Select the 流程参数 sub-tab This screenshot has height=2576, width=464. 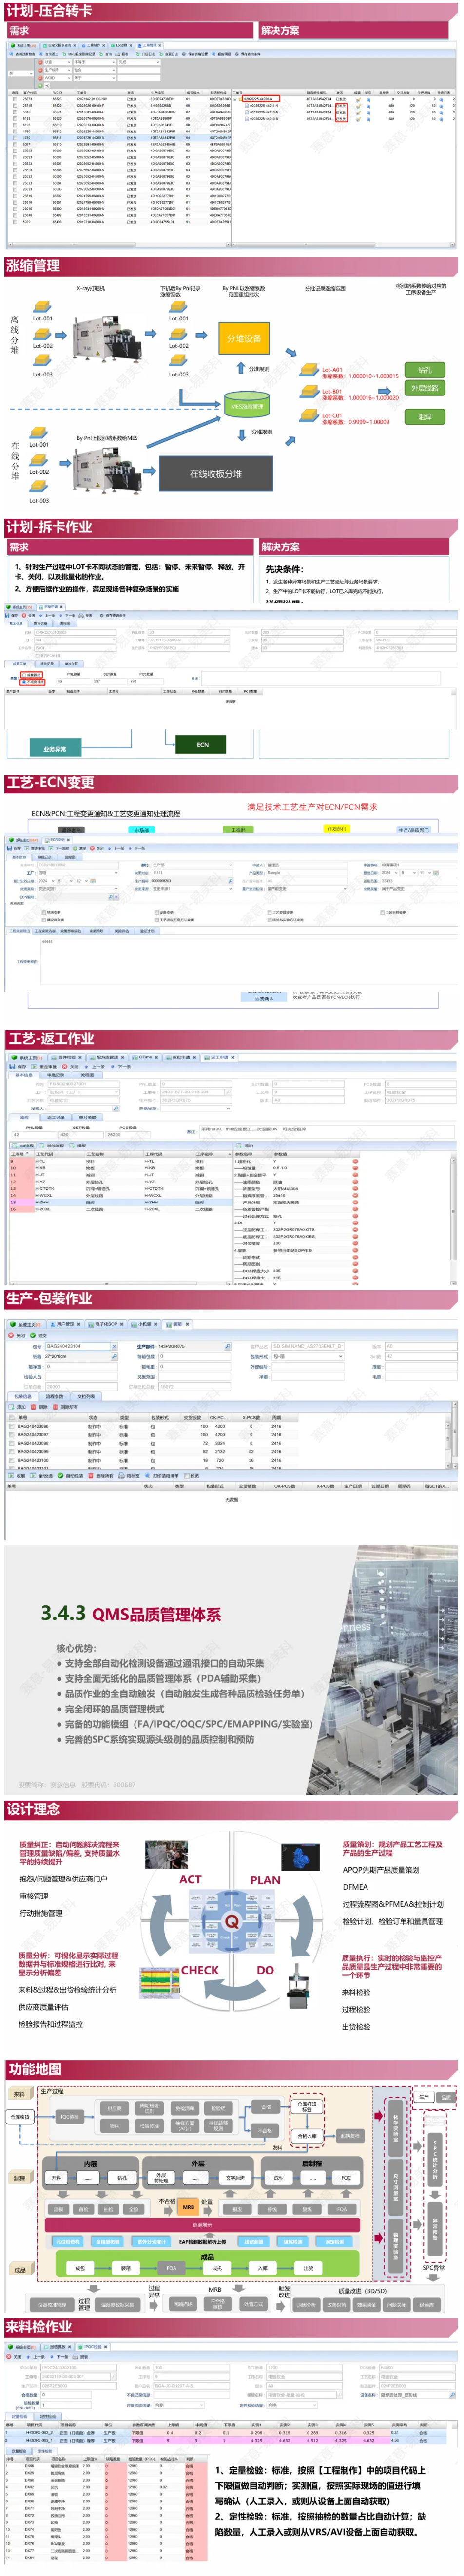point(55,1396)
